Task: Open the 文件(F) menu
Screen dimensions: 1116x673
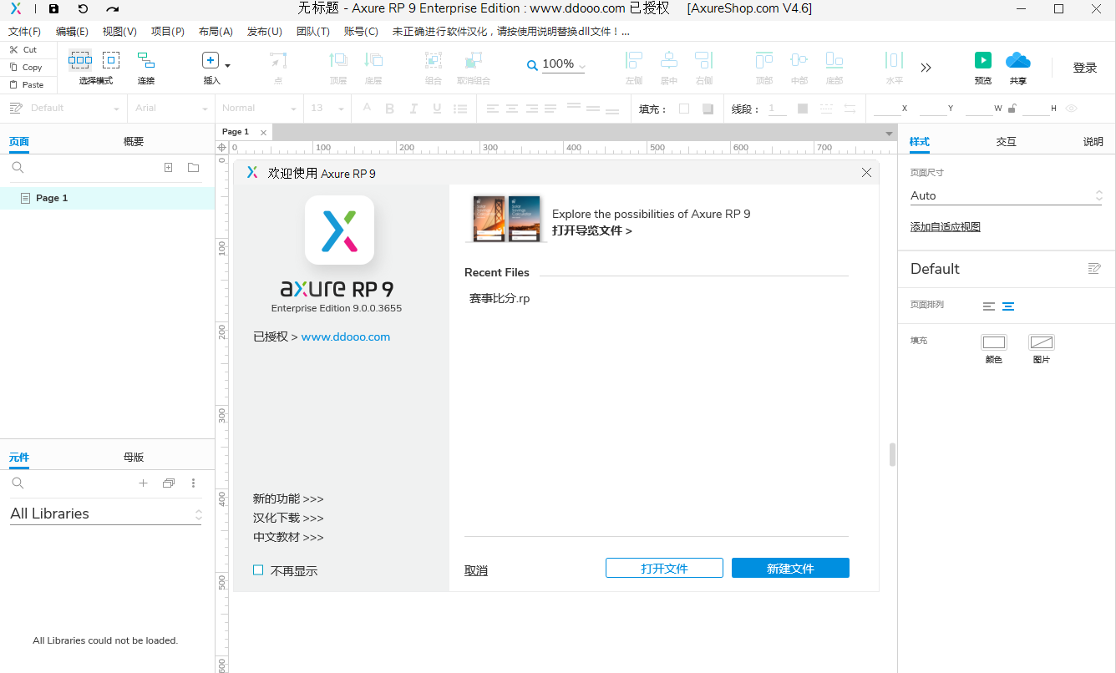Action: point(24,31)
